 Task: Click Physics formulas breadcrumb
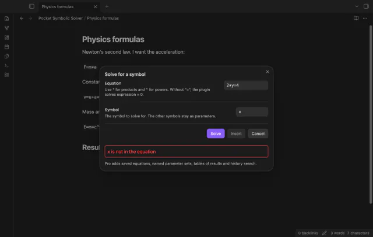103,18
